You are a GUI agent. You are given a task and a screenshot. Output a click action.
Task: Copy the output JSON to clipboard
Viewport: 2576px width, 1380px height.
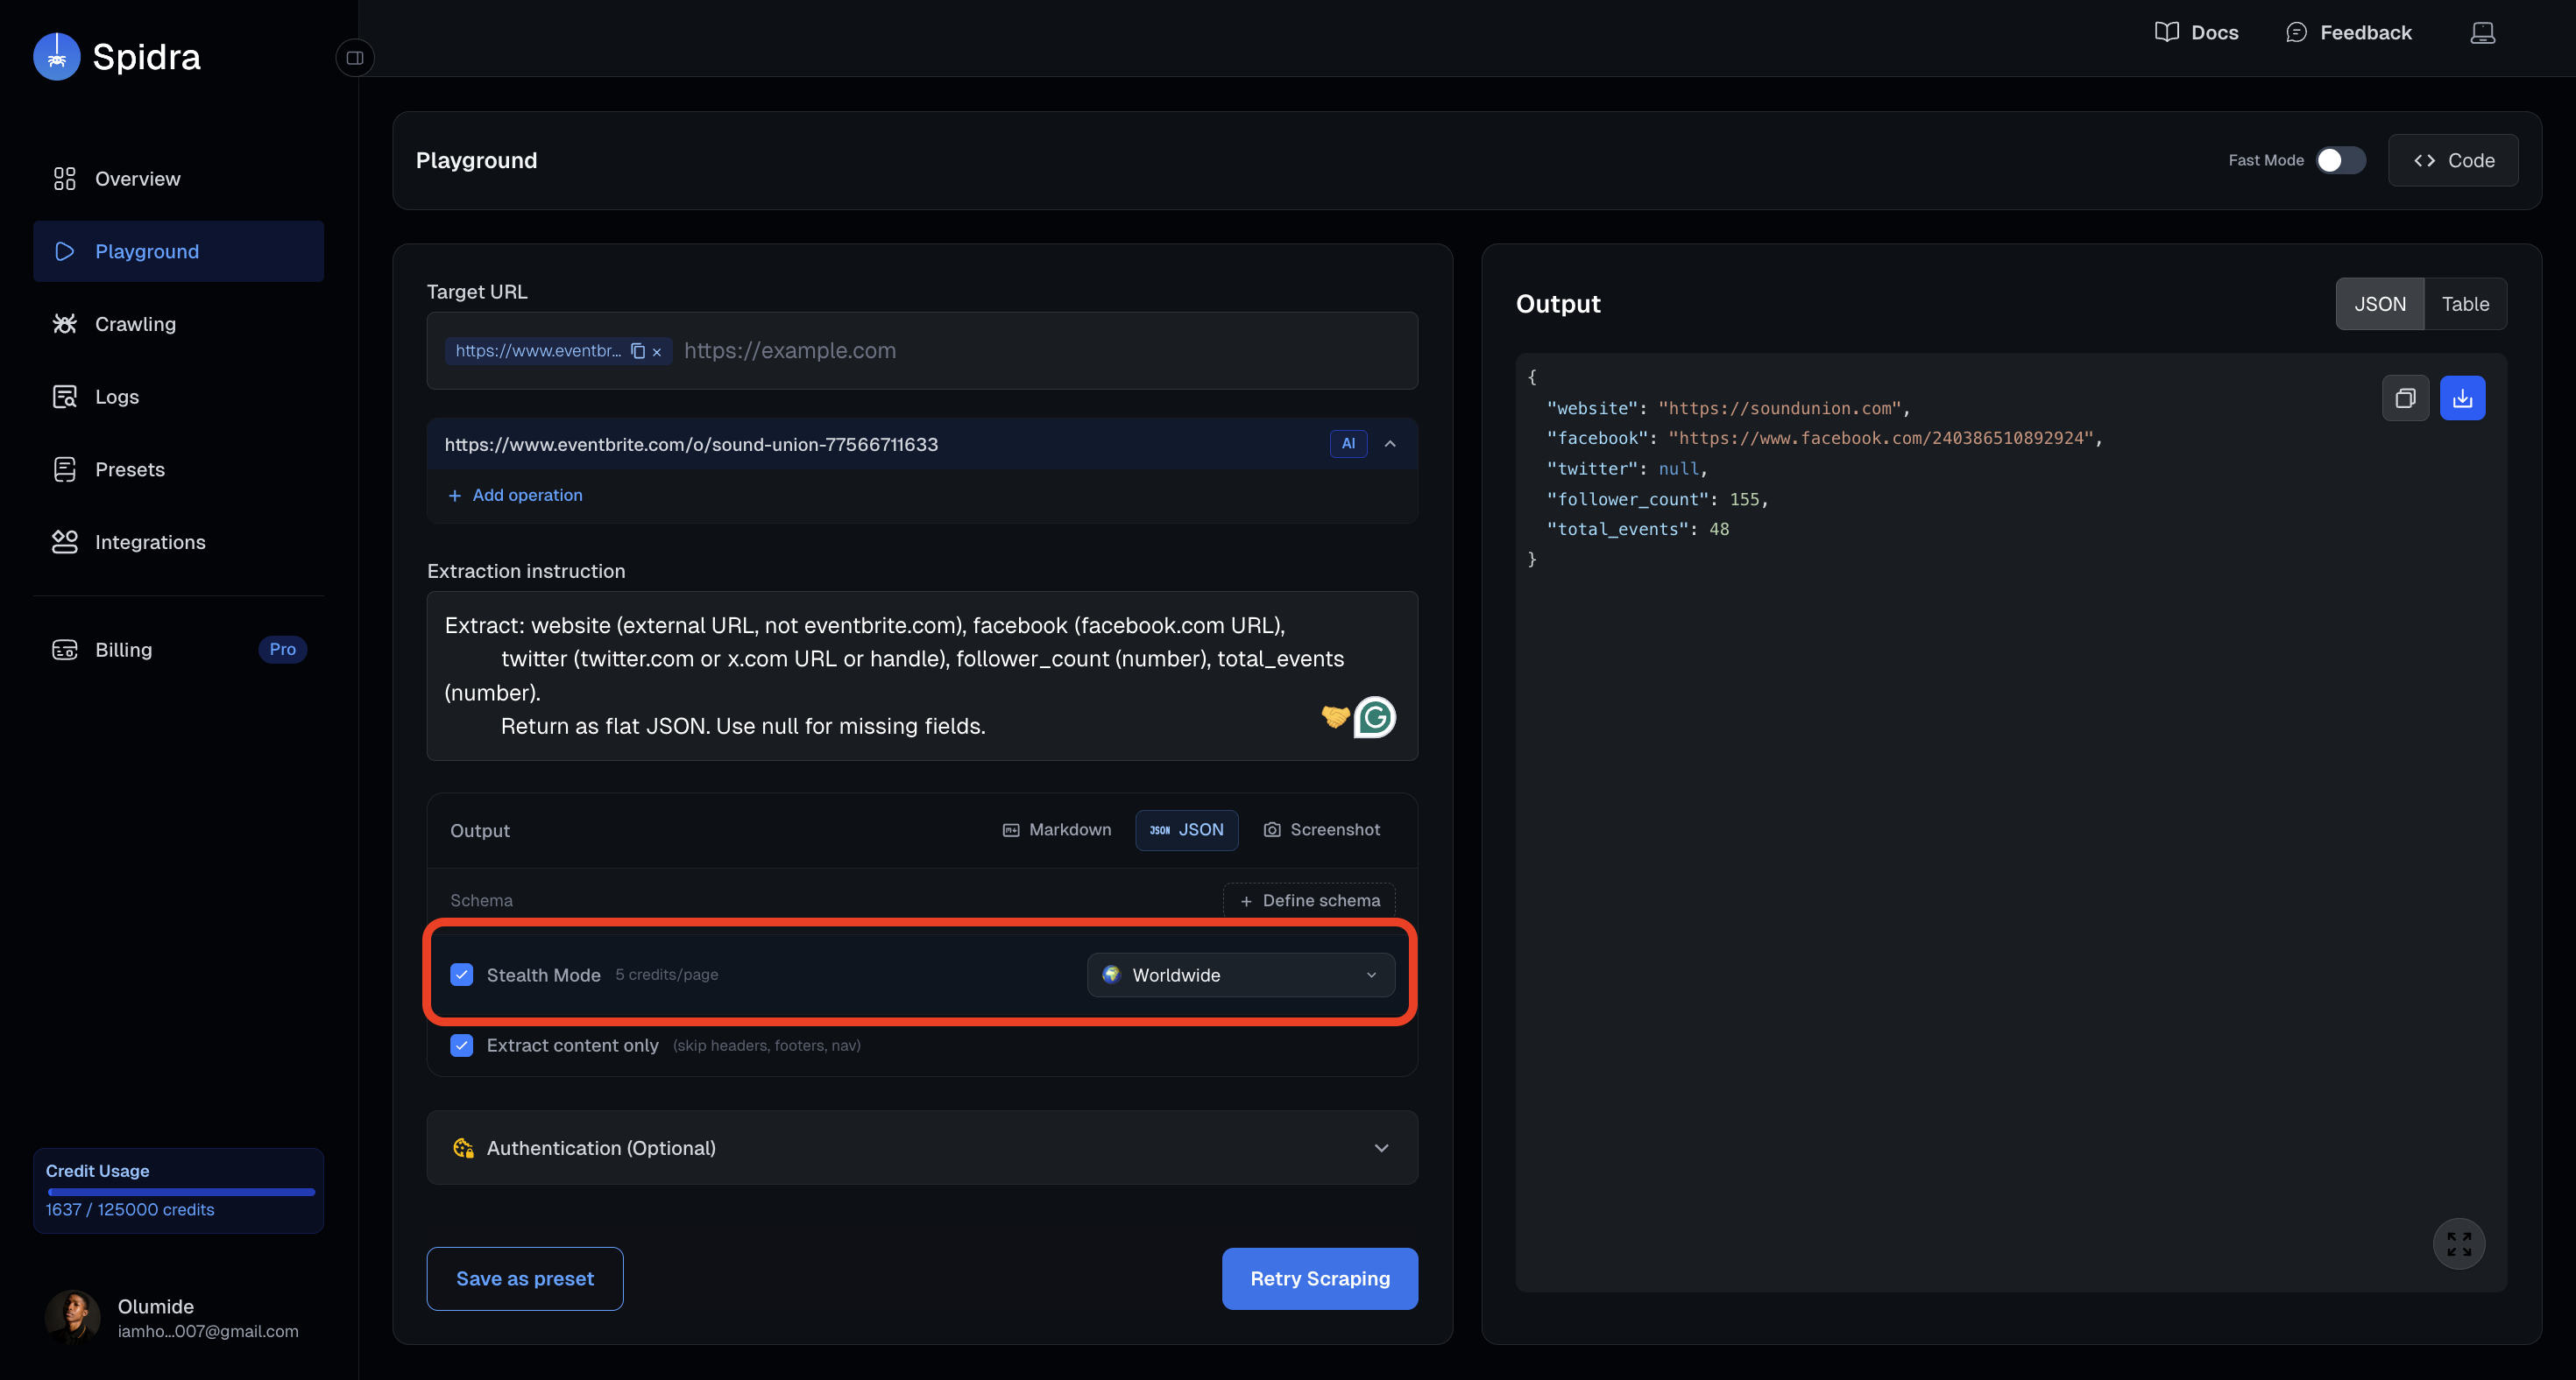pos(2405,398)
